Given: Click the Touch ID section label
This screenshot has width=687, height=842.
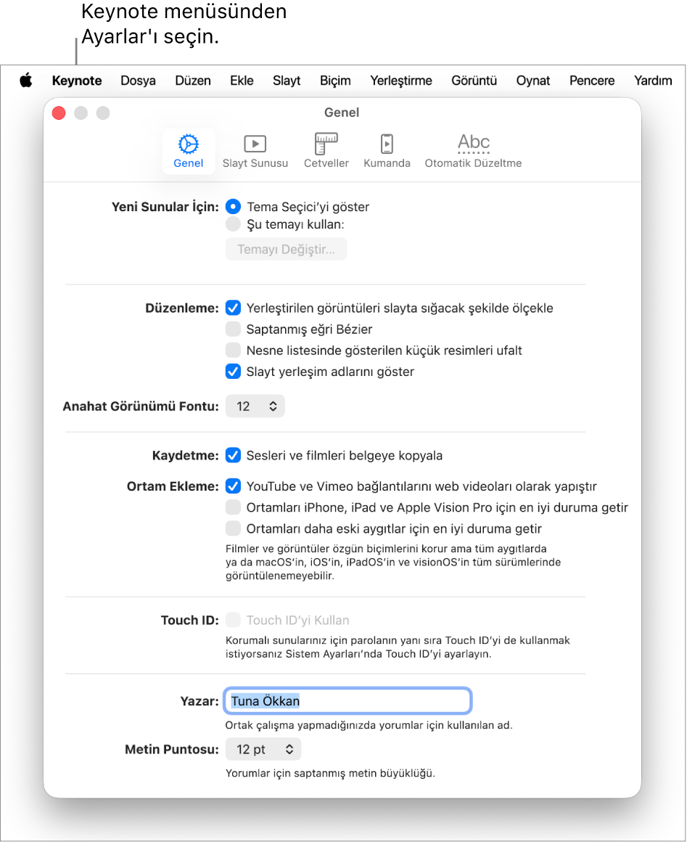Looking at the screenshot, I should click(x=190, y=620).
